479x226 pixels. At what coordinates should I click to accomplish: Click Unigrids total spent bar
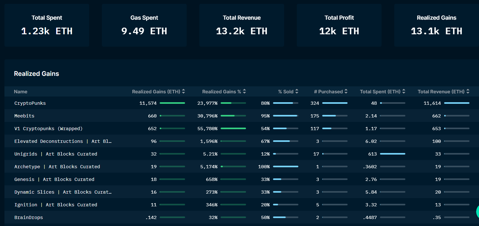click(x=393, y=154)
